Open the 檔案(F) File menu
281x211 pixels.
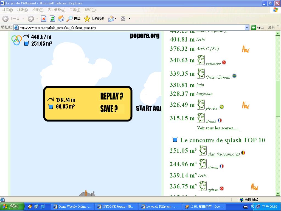(x=7, y=10)
